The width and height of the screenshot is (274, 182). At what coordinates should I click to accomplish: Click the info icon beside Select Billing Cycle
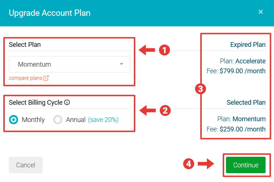[67, 103]
